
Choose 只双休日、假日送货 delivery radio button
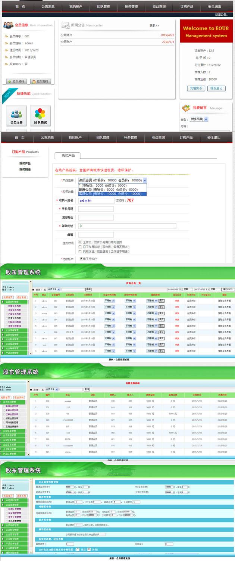(80, 252)
